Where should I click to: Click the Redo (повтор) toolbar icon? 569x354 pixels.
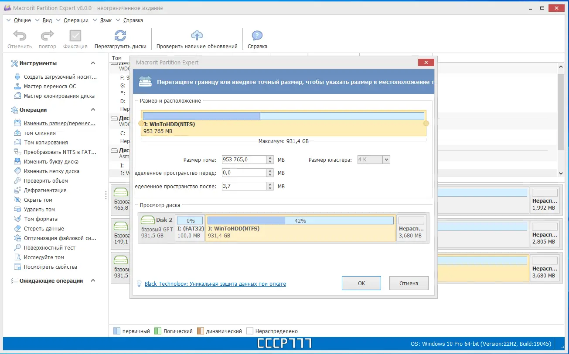[x=47, y=36]
